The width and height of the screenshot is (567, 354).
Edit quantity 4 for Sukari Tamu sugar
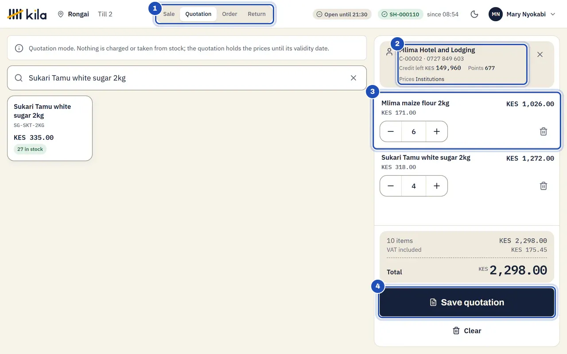(x=414, y=186)
